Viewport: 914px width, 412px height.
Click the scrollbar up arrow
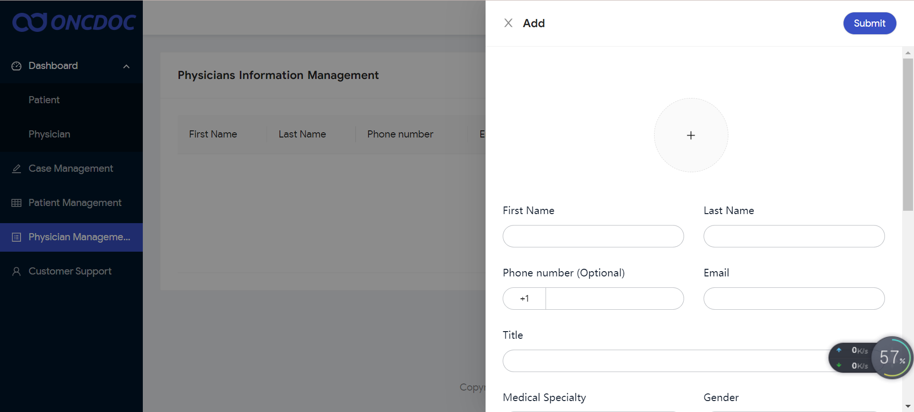908,52
